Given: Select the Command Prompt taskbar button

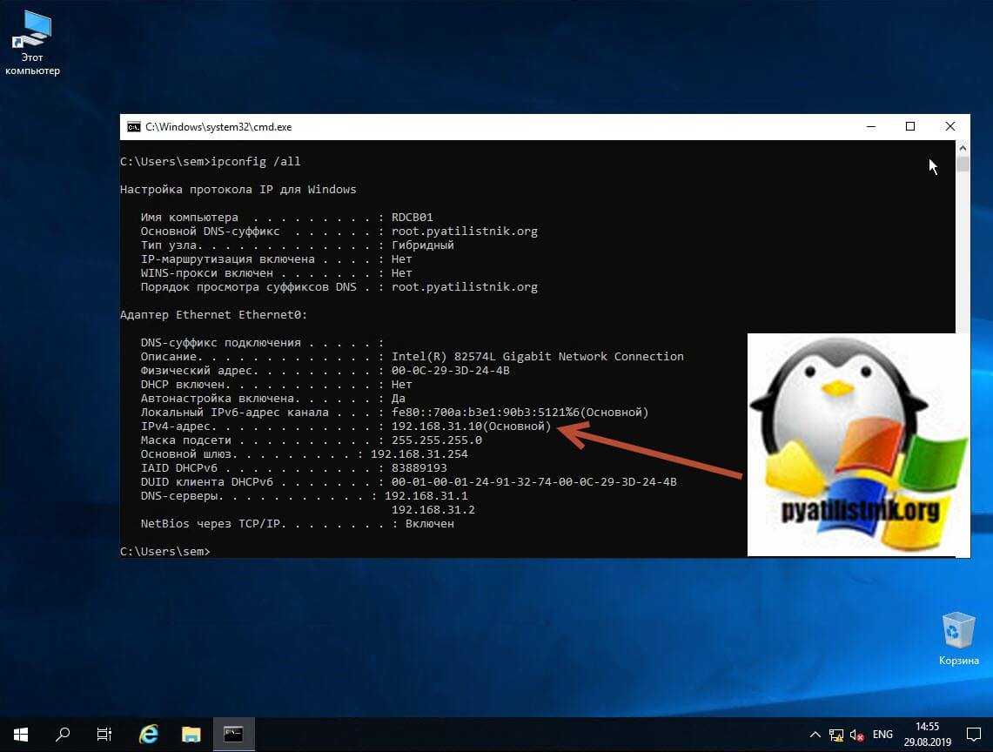Looking at the screenshot, I should click(x=233, y=734).
